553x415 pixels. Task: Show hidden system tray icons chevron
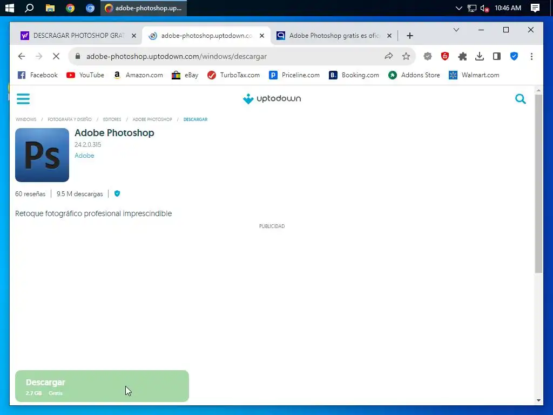(x=458, y=8)
